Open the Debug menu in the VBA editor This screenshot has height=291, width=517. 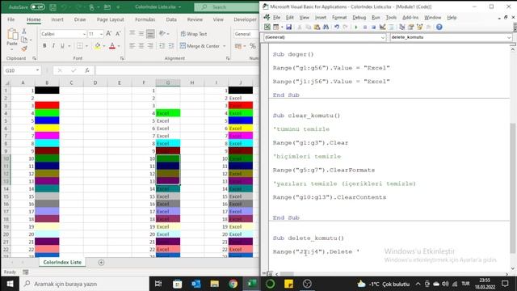click(x=359, y=18)
